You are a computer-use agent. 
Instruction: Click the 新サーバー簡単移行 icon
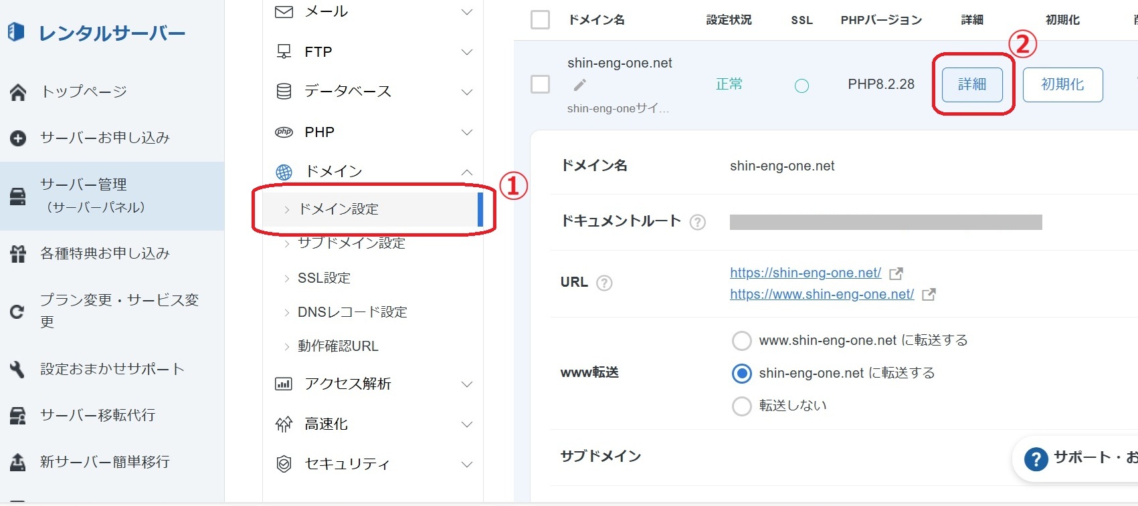(18, 462)
